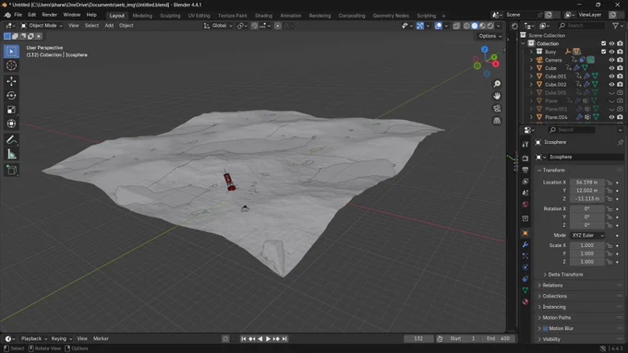Click the pan view hand icon
This screenshot has width=628, height=353.
(497, 96)
